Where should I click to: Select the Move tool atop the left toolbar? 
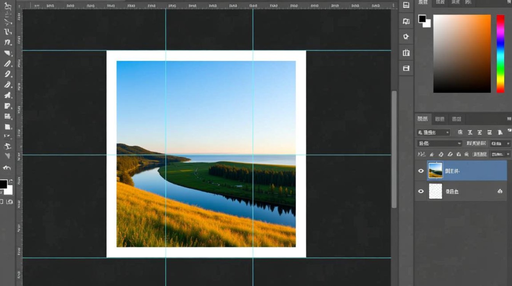coord(8,6)
